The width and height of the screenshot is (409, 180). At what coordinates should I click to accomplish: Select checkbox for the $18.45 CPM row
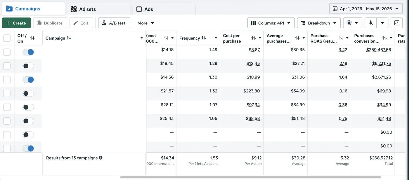[x=7, y=66]
